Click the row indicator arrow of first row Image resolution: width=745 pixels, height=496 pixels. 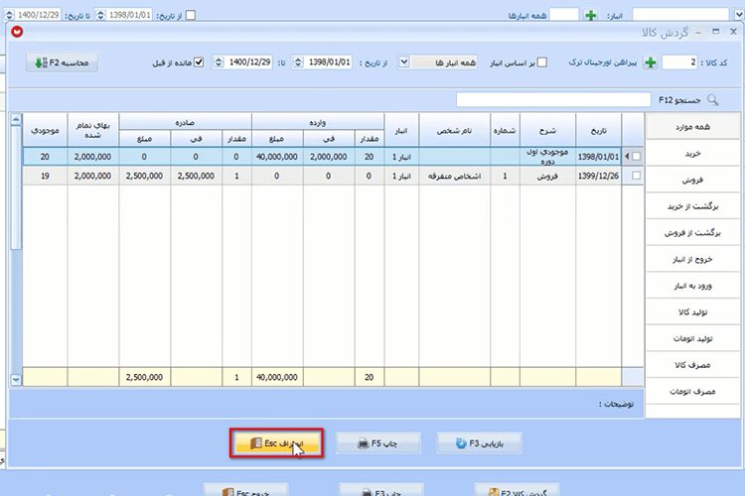627,157
